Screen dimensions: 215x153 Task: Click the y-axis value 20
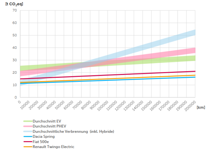point(15,73)
